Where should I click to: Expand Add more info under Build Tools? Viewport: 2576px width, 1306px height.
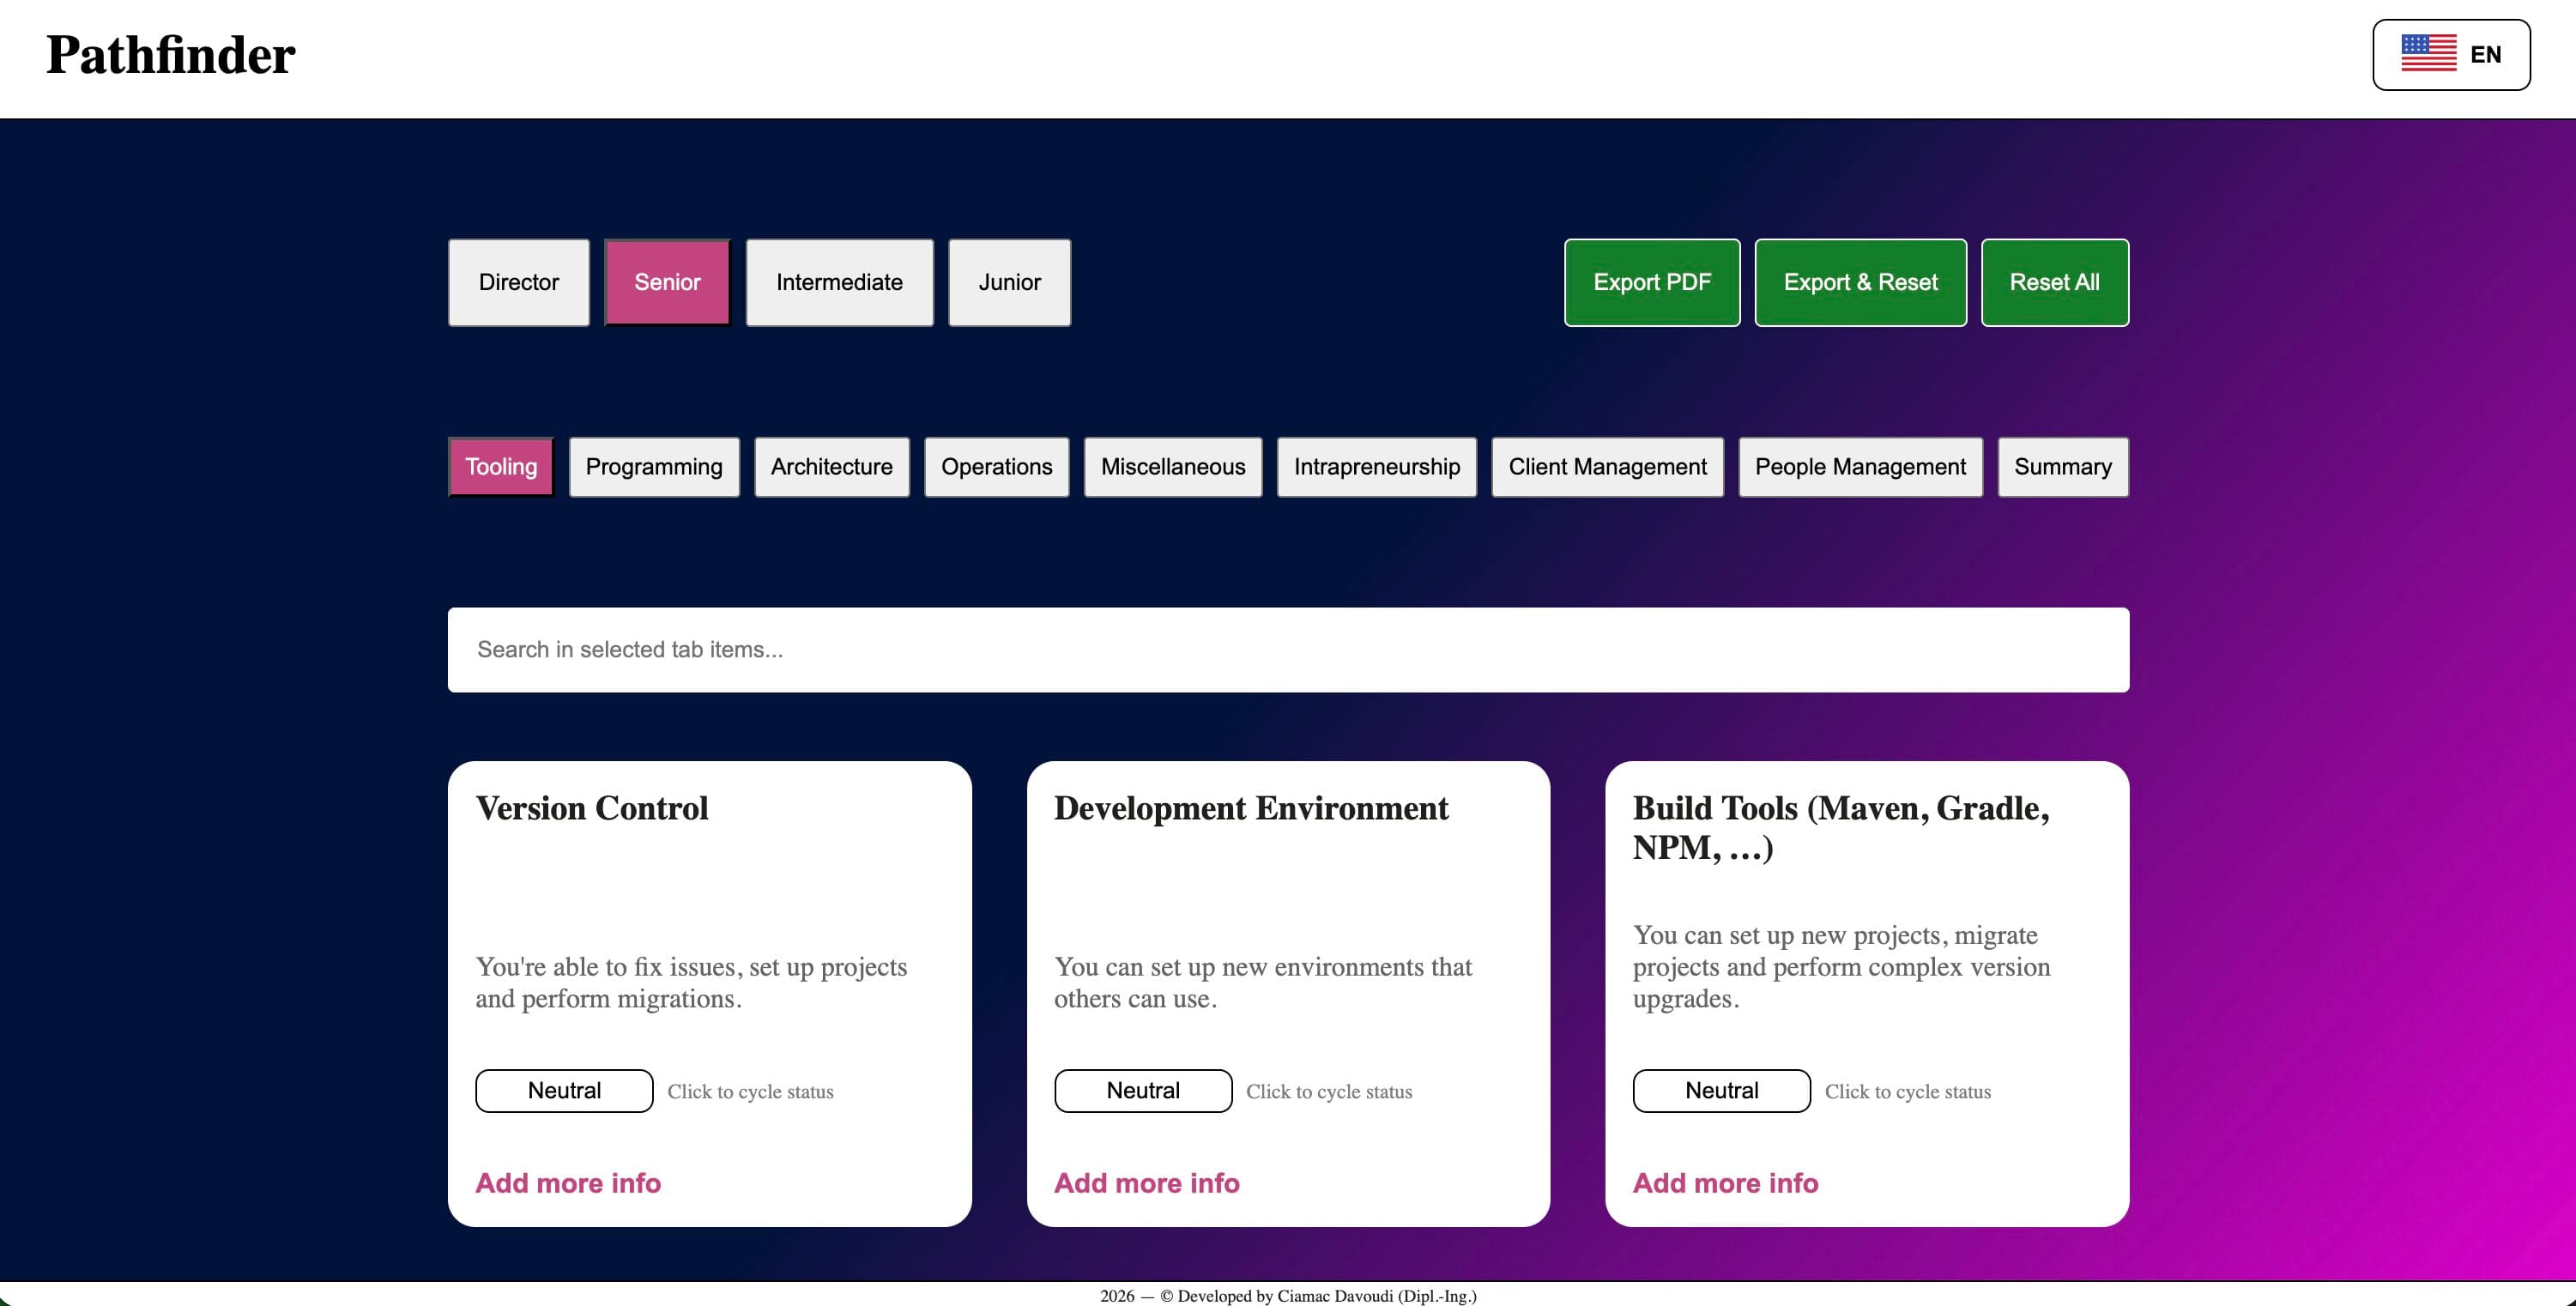pyautogui.click(x=1725, y=1183)
